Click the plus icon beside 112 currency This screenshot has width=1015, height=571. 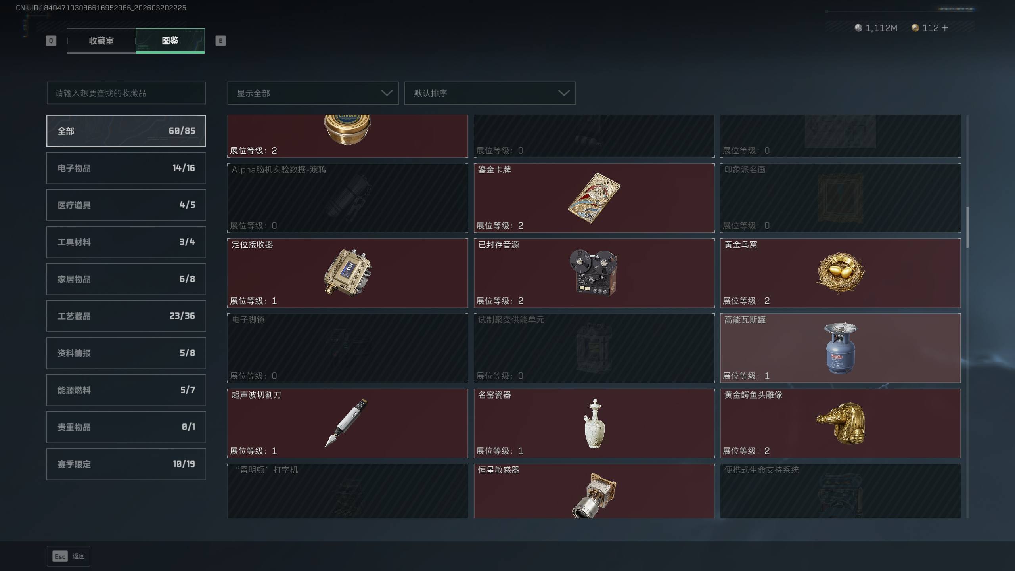[x=945, y=28]
